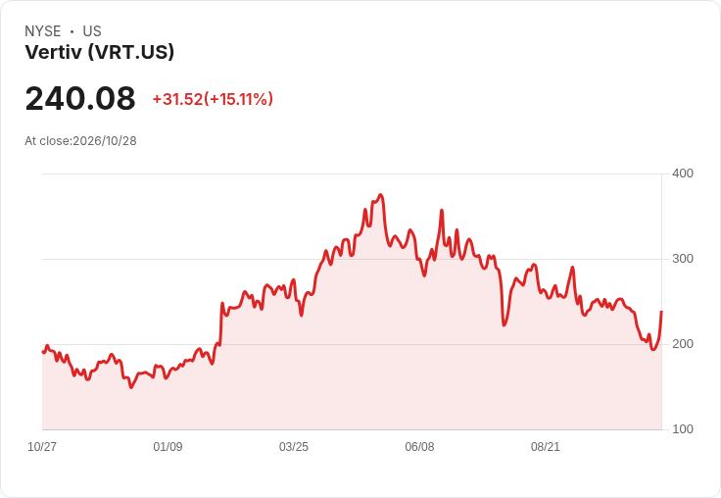Click the 200 value on price axis

(683, 344)
